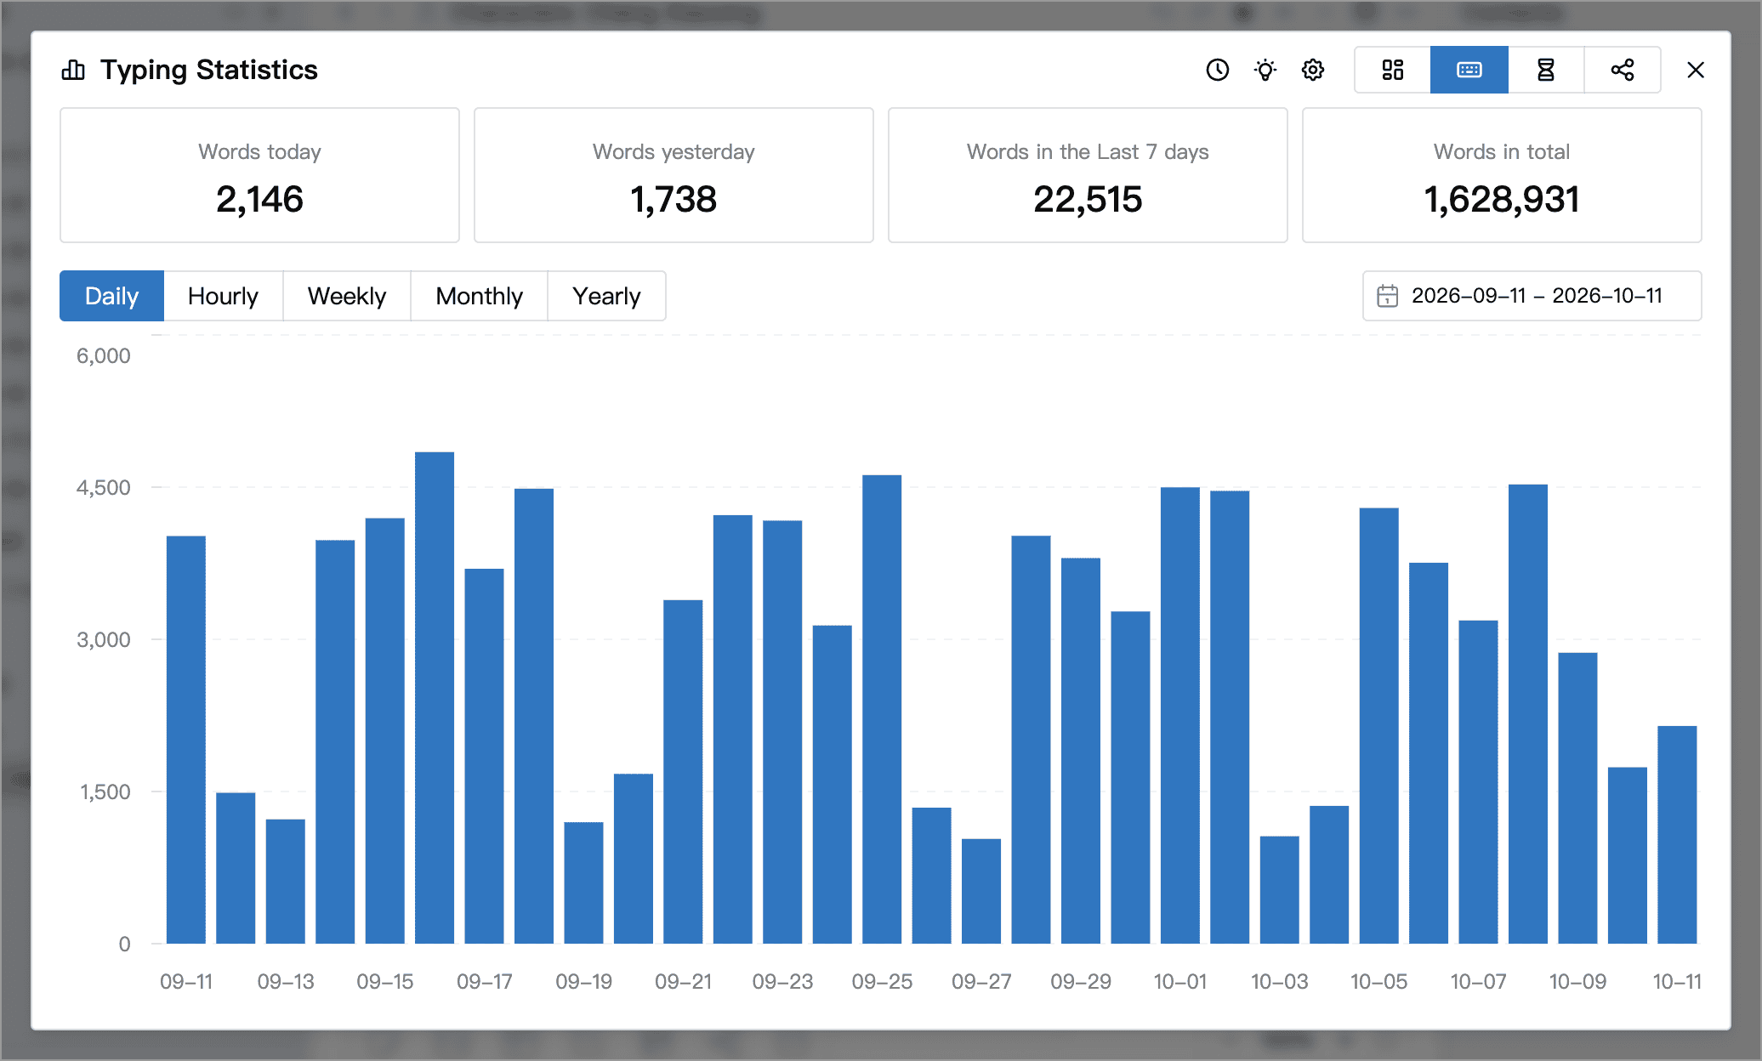Click the 09-21 x-axis label
Image resolution: width=1762 pixels, height=1061 pixels.
(x=683, y=982)
